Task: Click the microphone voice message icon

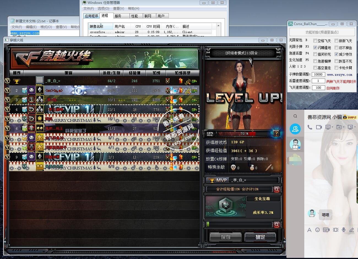Action: tap(344, 230)
